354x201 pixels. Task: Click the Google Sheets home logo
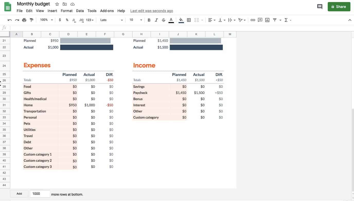click(x=8, y=7)
